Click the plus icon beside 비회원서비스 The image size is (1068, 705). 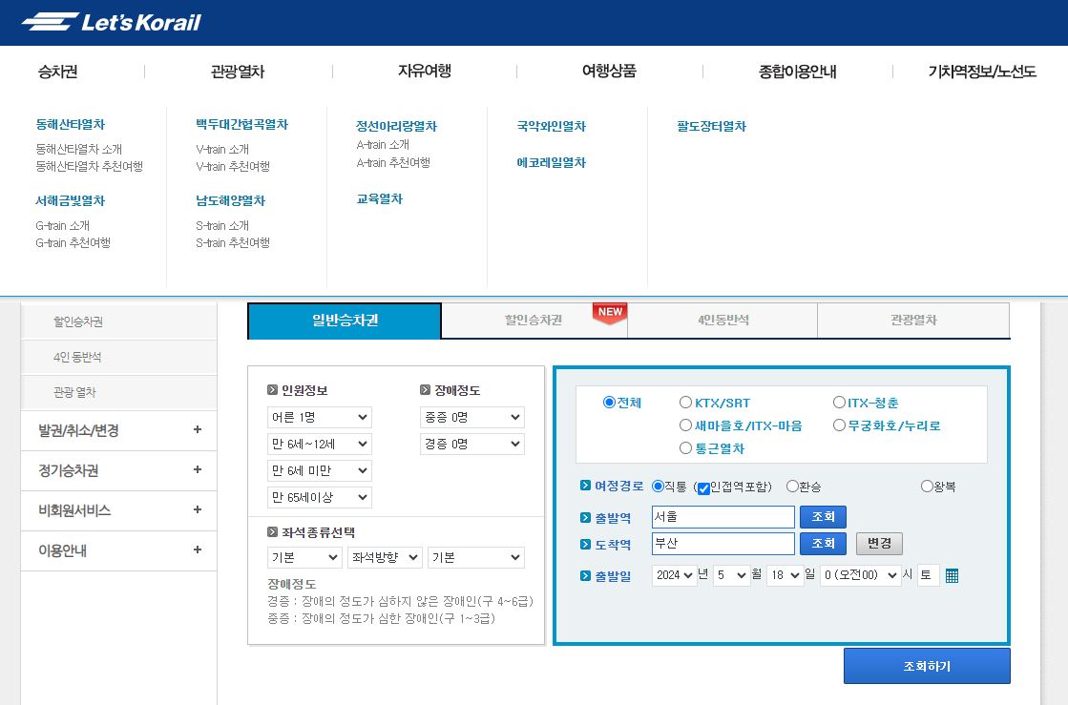[197, 509]
